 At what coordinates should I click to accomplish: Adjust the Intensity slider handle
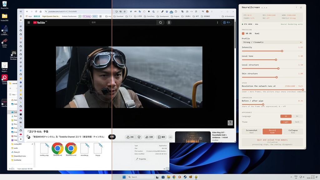tap(282, 51)
